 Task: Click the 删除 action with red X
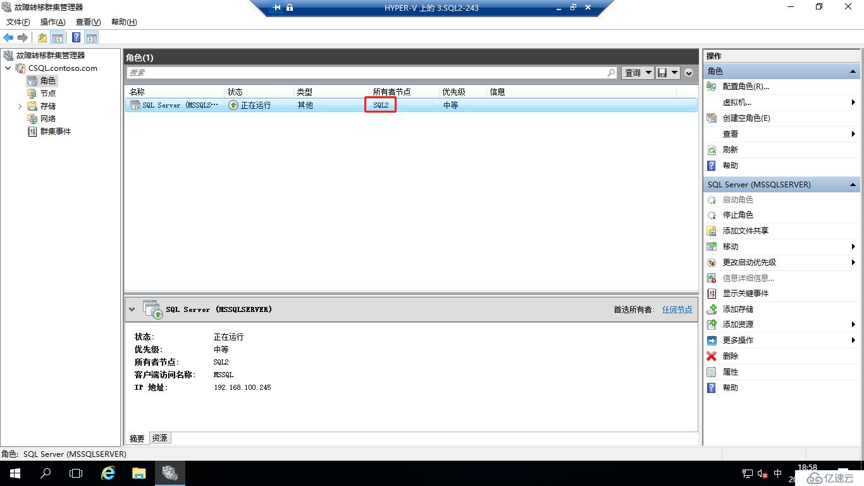pos(731,356)
